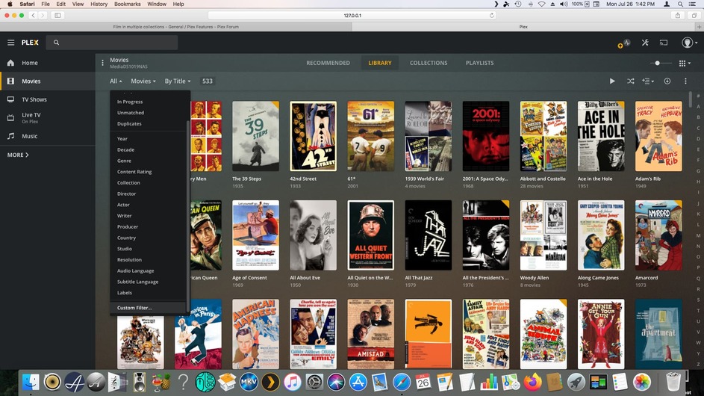Click the Plex search field
This screenshot has height=396, width=704.
112,43
